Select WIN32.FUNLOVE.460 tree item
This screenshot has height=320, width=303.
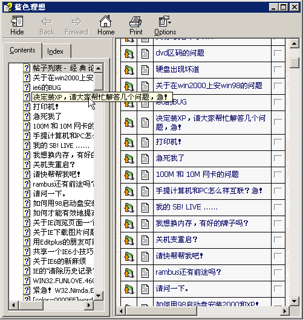click(x=64, y=281)
